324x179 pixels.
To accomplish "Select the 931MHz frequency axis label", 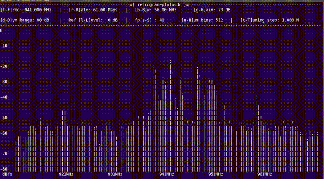I will point(115,174).
